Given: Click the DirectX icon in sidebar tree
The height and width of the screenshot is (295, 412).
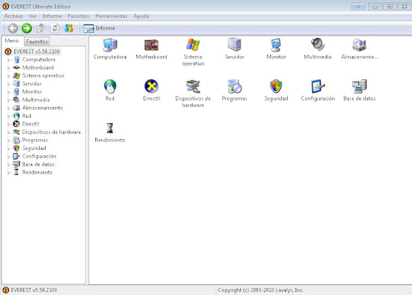Looking at the screenshot, I should pos(16,124).
